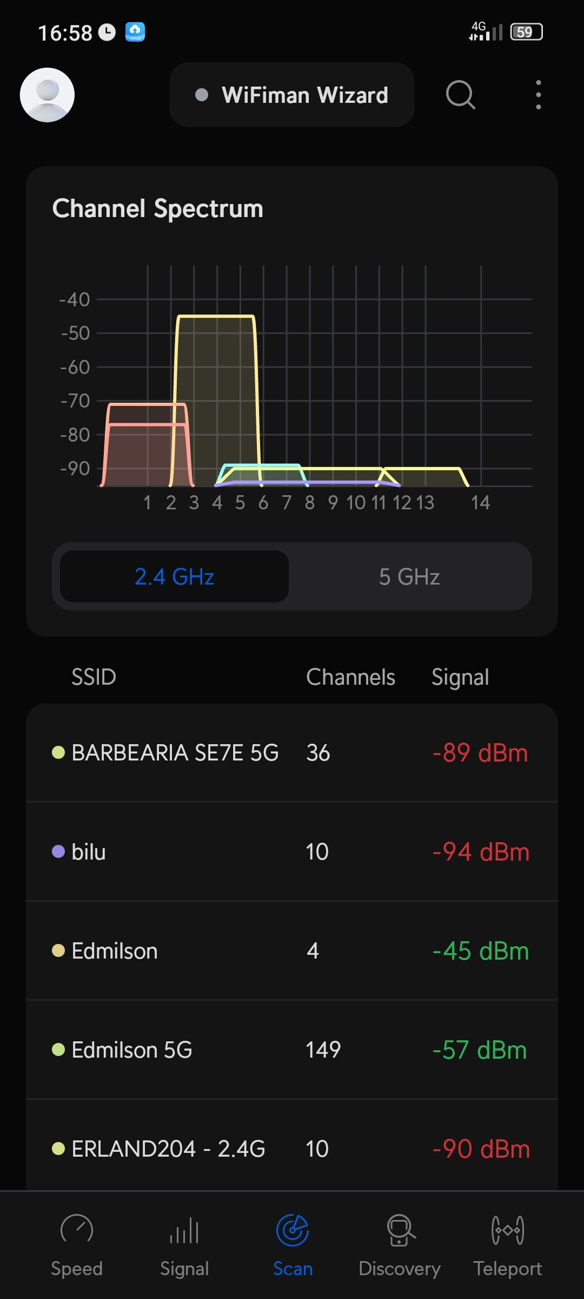Sort list by SSID column
Viewport: 584px width, 1299px height.
pyautogui.click(x=94, y=677)
